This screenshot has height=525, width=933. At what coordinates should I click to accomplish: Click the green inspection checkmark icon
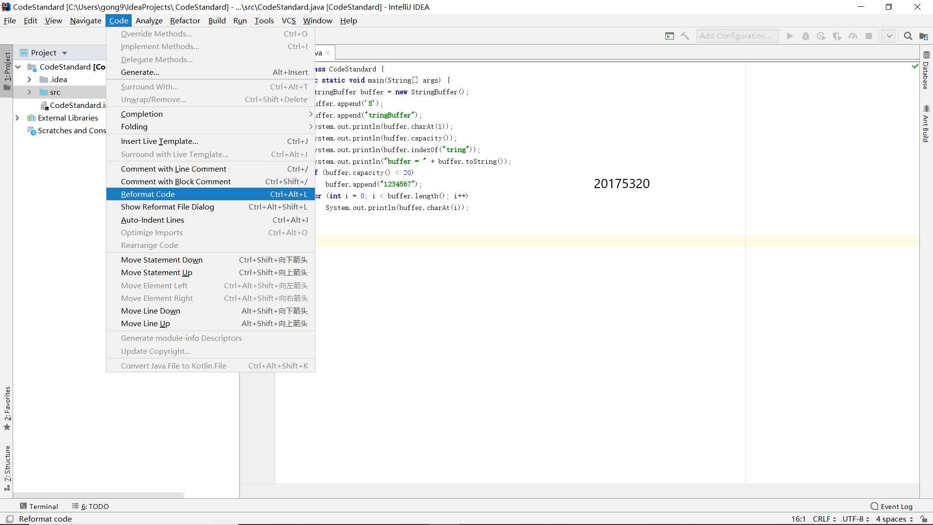point(915,66)
